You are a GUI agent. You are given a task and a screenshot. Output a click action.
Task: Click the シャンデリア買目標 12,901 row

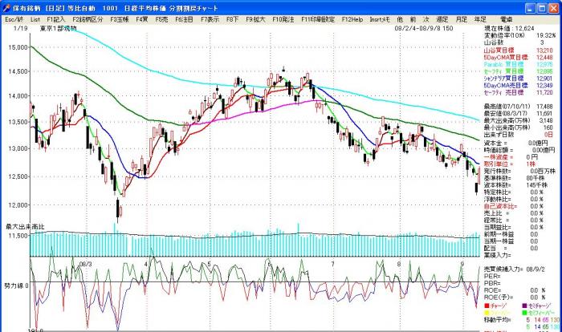coord(519,78)
